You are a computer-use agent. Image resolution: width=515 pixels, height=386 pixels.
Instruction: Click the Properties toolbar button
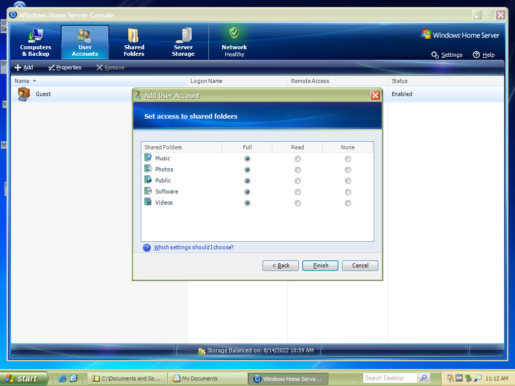[x=65, y=67]
